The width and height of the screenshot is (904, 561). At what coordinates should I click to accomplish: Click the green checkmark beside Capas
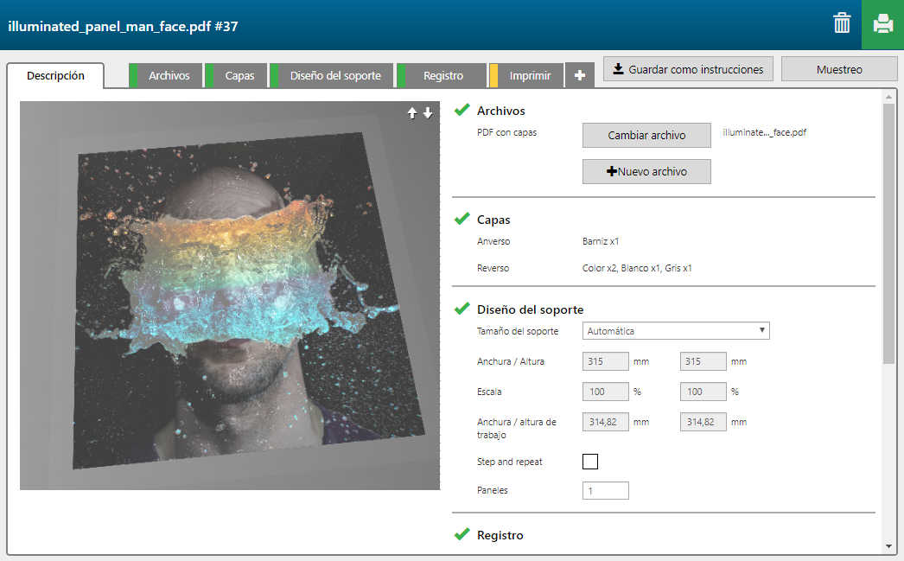tap(462, 220)
